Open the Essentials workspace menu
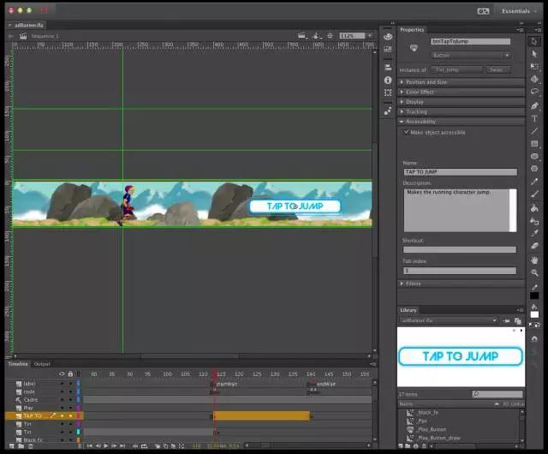This screenshot has height=454, width=548. coord(519,11)
